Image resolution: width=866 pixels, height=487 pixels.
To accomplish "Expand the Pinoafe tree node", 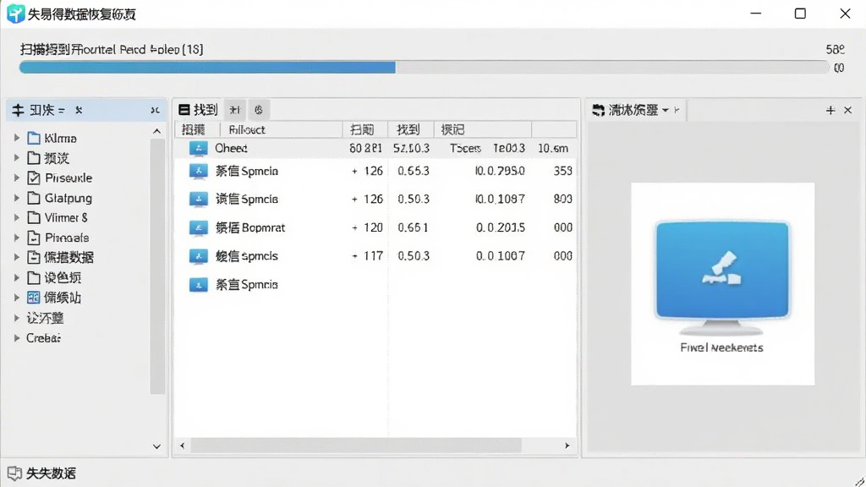I will coord(17,238).
